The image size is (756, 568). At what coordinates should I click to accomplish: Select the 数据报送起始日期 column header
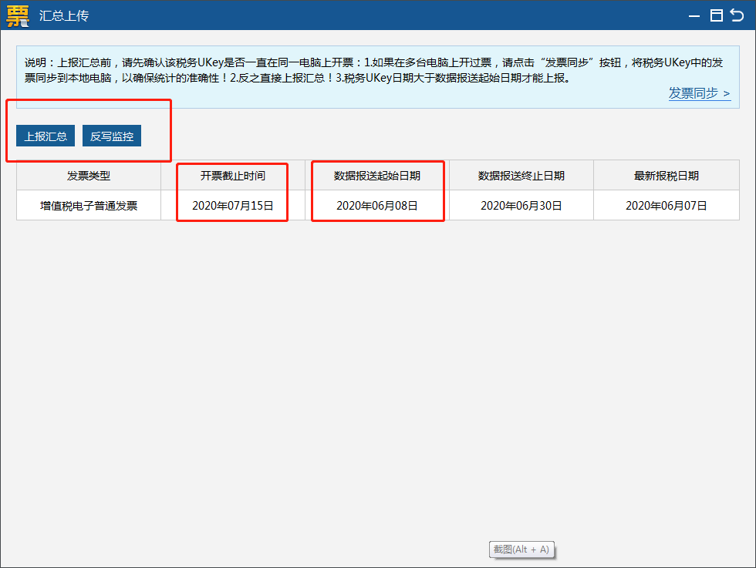(377, 176)
